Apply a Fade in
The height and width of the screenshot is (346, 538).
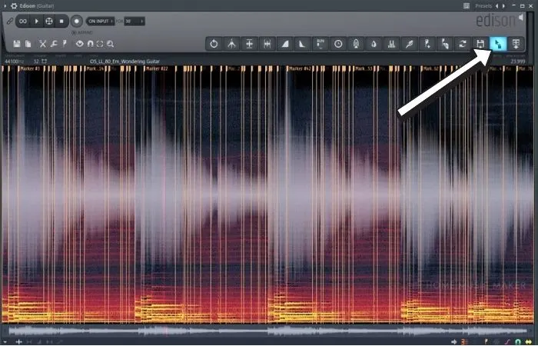(285, 44)
